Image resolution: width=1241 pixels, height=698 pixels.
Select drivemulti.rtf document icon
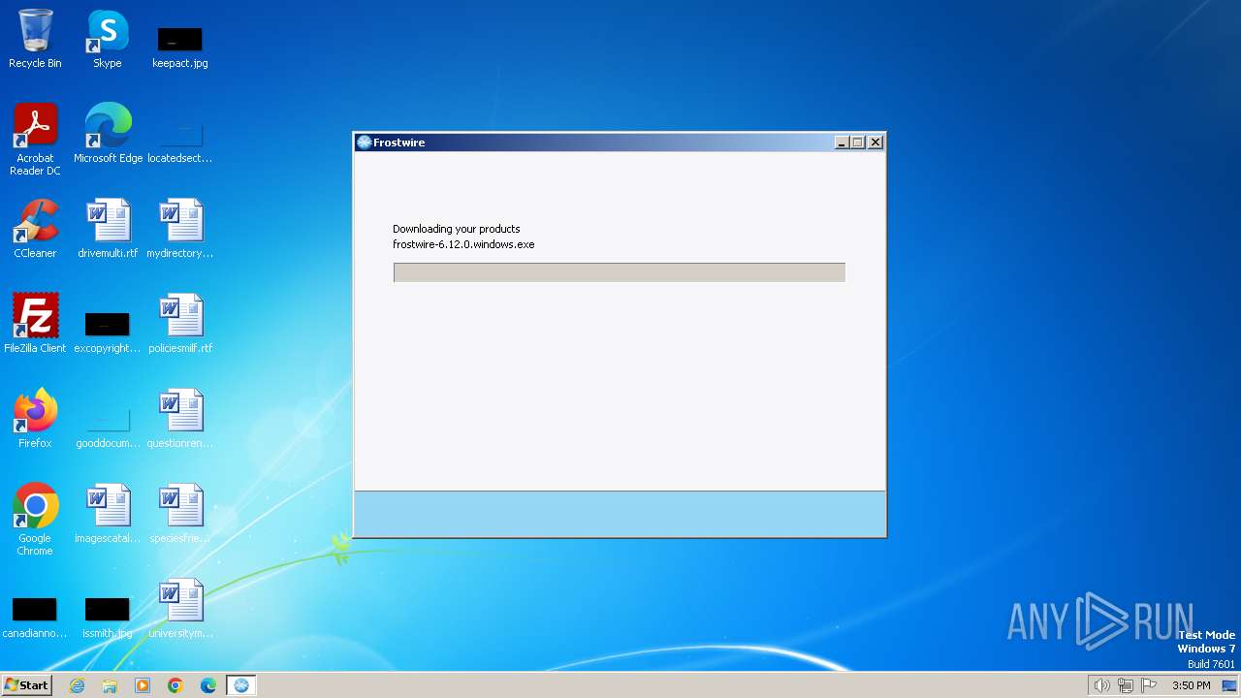click(x=108, y=228)
